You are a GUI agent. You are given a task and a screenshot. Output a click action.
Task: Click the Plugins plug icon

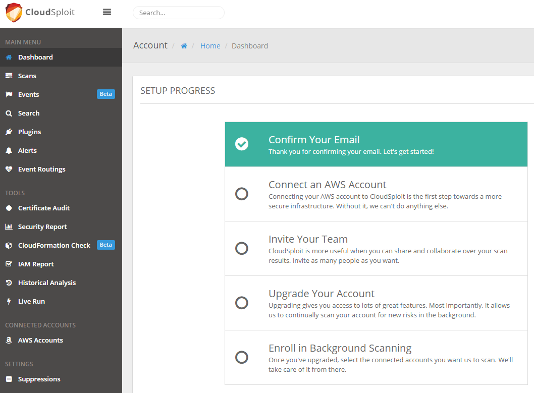click(9, 132)
